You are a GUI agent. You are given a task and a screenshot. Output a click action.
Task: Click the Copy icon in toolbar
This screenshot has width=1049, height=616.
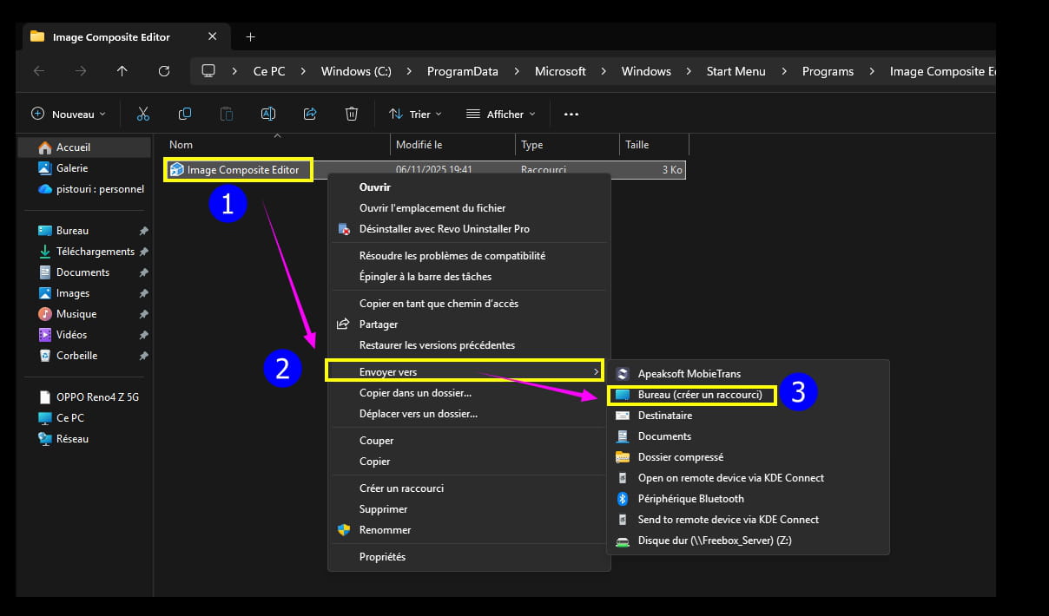(185, 114)
